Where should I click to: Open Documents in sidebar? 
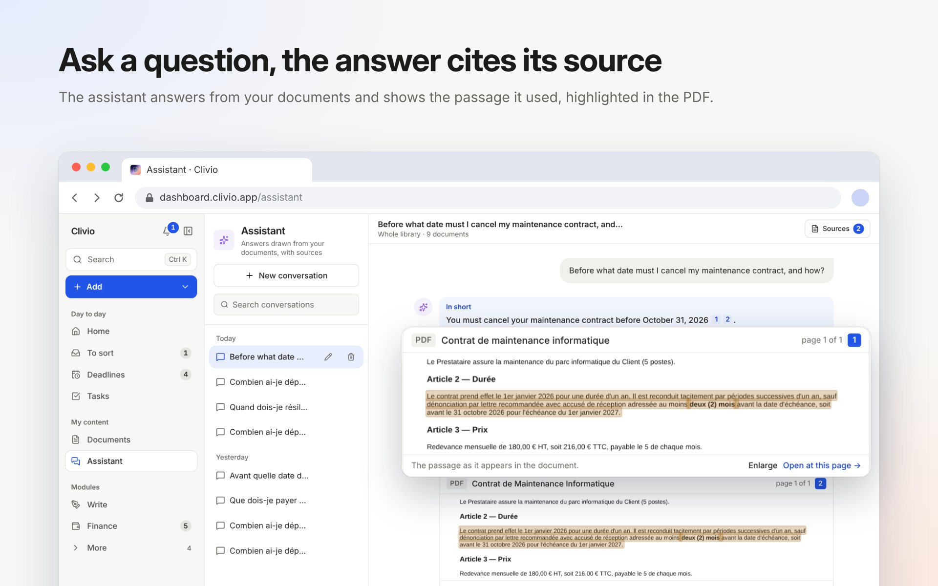click(131, 439)
